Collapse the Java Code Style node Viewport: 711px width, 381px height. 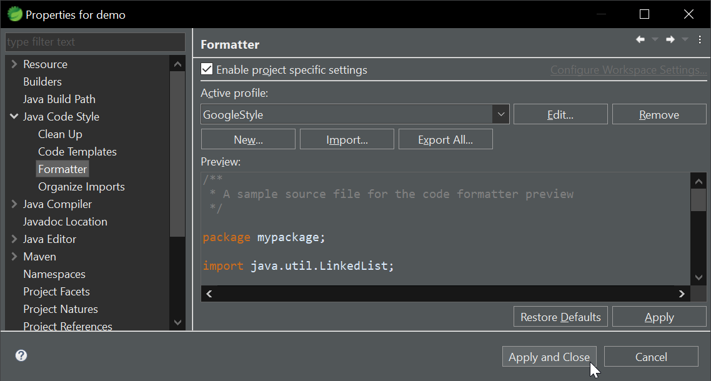click(14, 117)
